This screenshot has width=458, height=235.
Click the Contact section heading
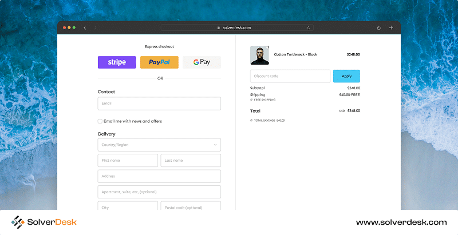point(106,92)
